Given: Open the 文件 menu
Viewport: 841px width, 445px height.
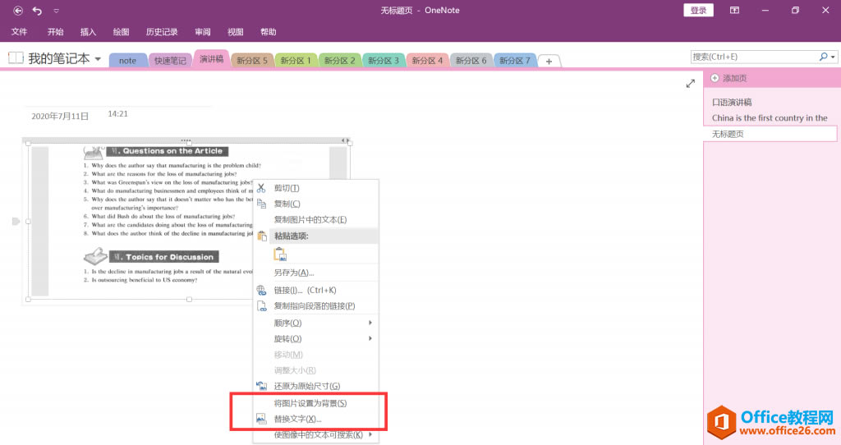Looking at the screenshot, I should pyautogui.click(x=20, y=32).
